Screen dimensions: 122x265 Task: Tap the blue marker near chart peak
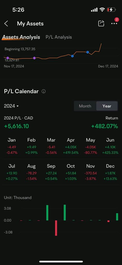click(88, 52)
